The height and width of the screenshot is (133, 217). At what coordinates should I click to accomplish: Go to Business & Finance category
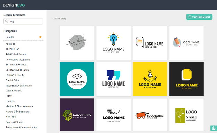(x=16, y=65)
